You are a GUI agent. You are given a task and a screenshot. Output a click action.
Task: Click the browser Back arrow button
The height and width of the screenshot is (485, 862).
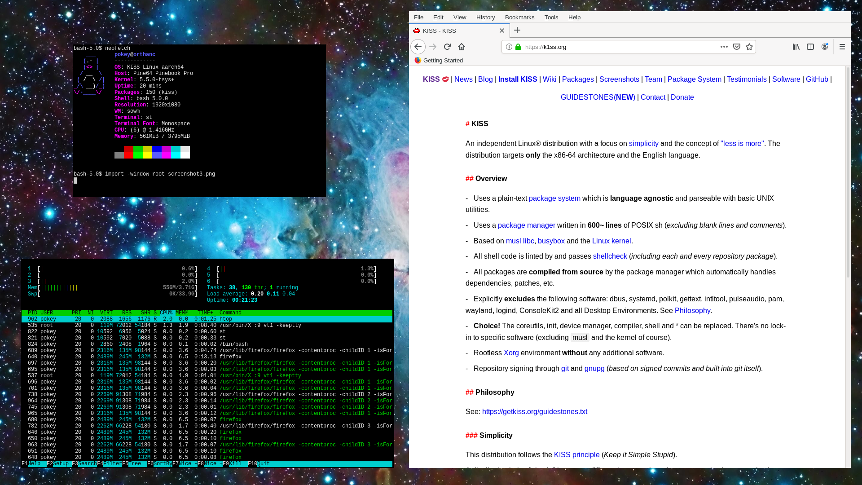[418, 47]
